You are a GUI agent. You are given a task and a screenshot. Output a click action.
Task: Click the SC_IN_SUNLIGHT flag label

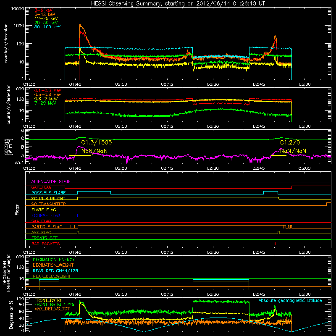(x=48, y=198)
